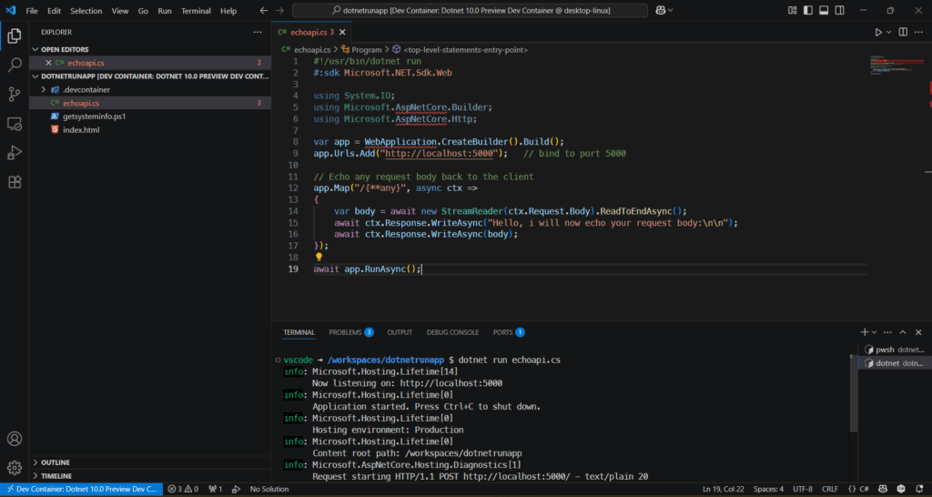Image resolution: width=932 pixels, height=497 pixels.
Task: Click forwarded ports status bar item
Action: (x=215, y=490)
